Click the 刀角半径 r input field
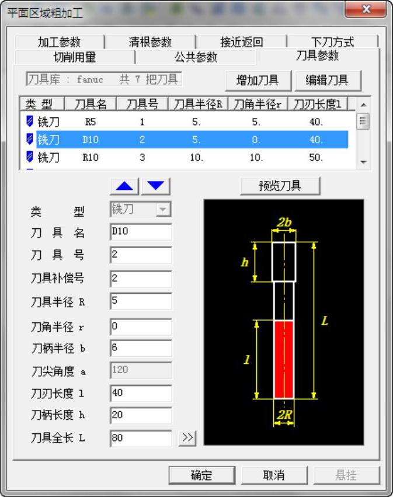The height and width of the screenshot is (497, 393). point(141,327)
